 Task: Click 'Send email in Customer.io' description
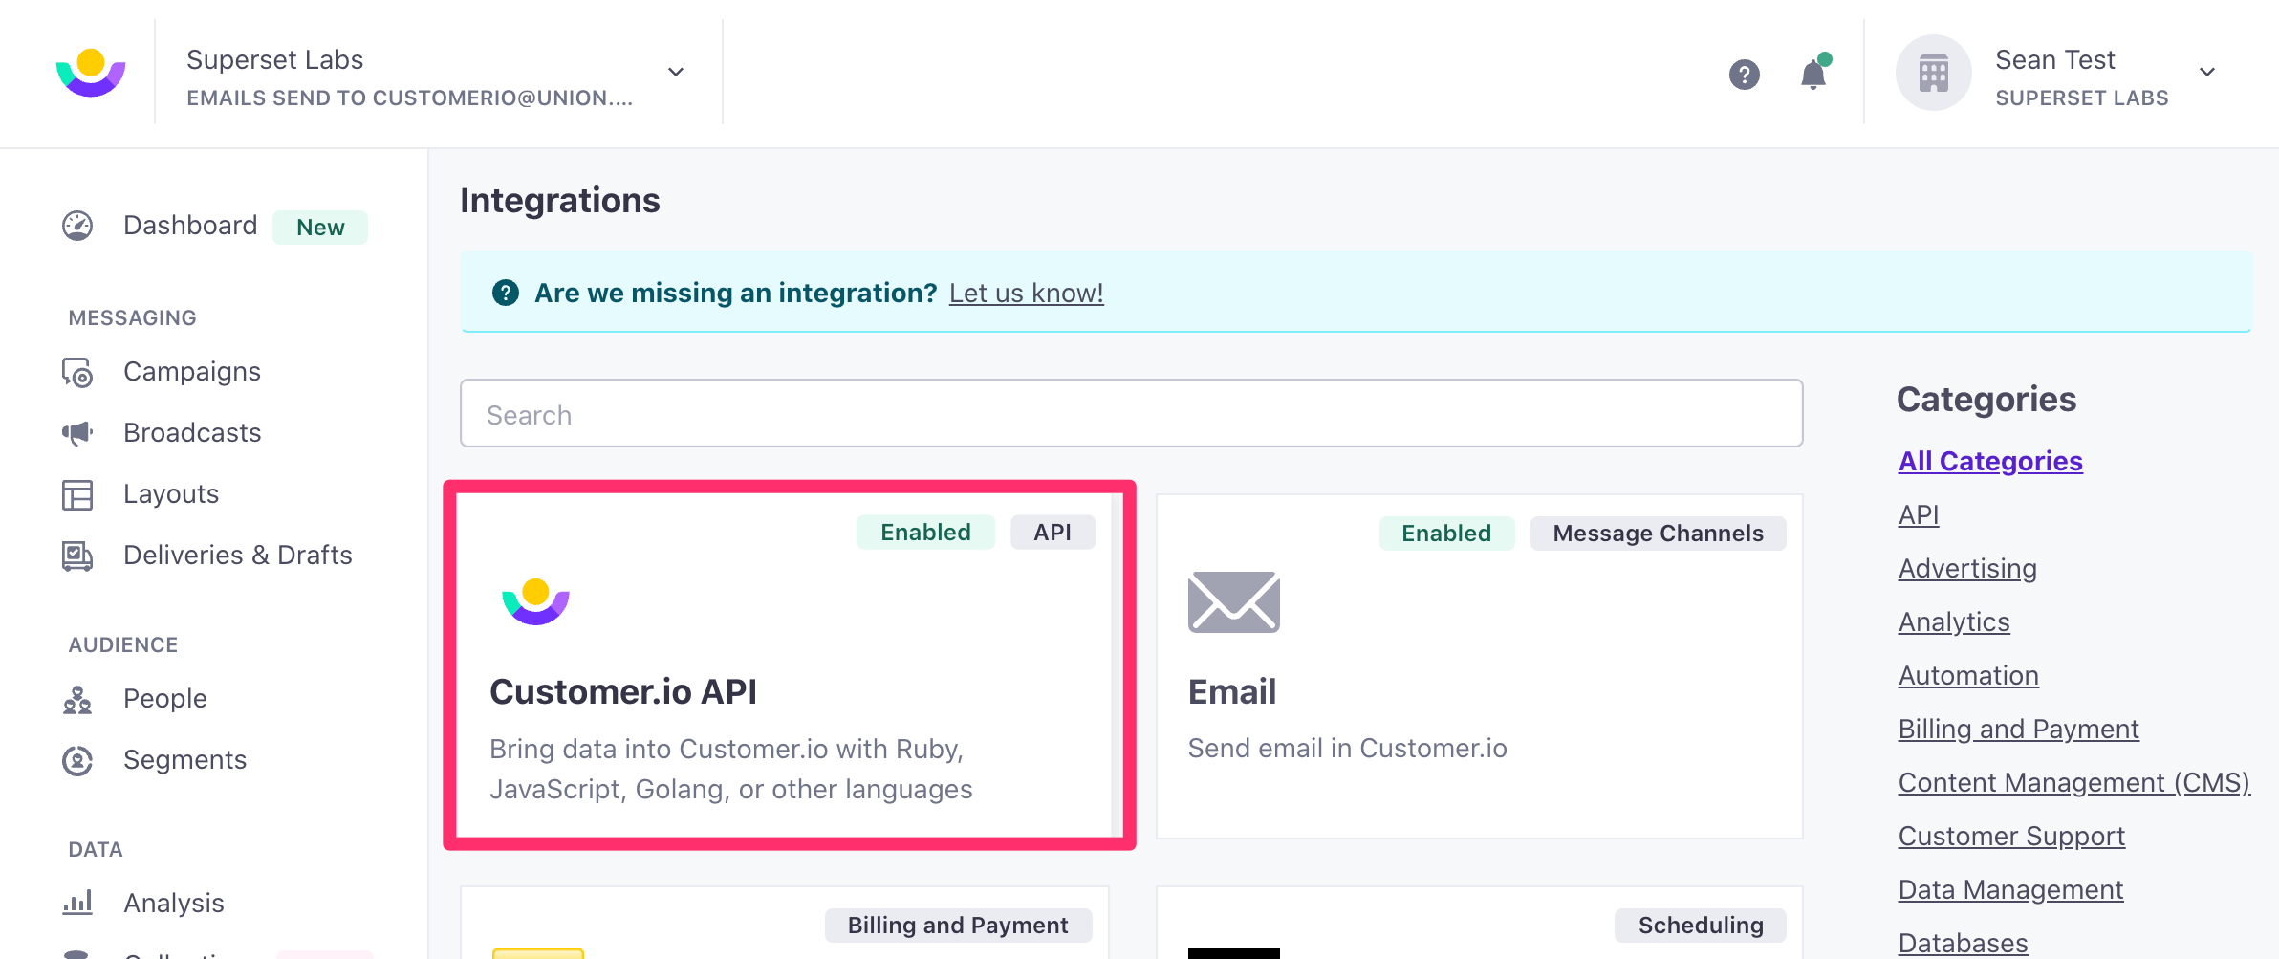coord(1348,749)
